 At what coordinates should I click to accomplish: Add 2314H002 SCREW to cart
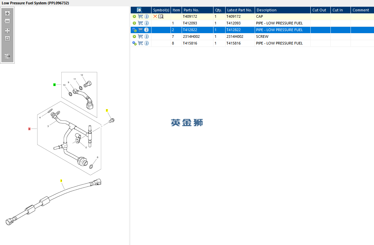point(140,36)
